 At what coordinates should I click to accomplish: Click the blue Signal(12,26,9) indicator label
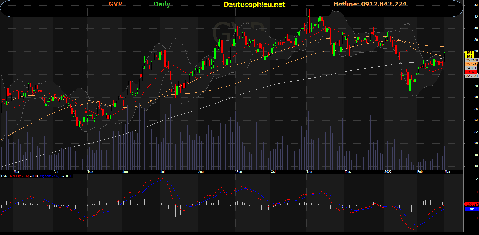coord(51,176)
